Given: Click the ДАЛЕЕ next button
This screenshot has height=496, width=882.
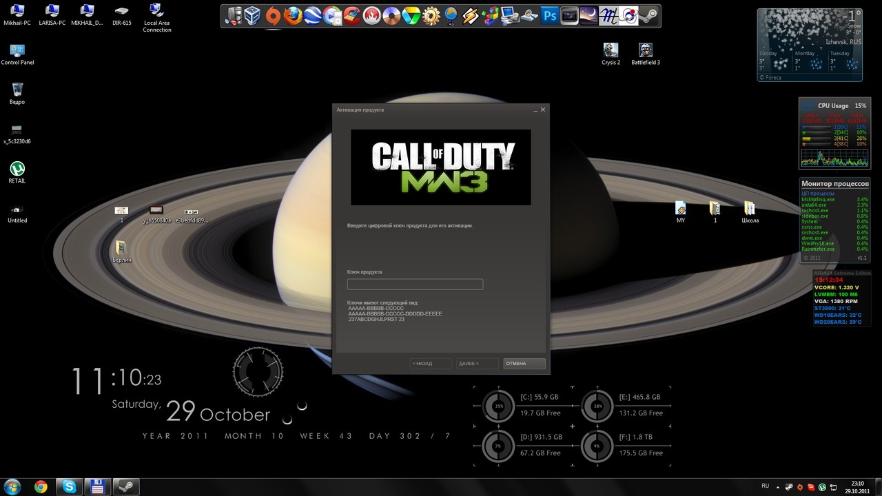Looking at the screenshot, I should click(x=477, y=363).
